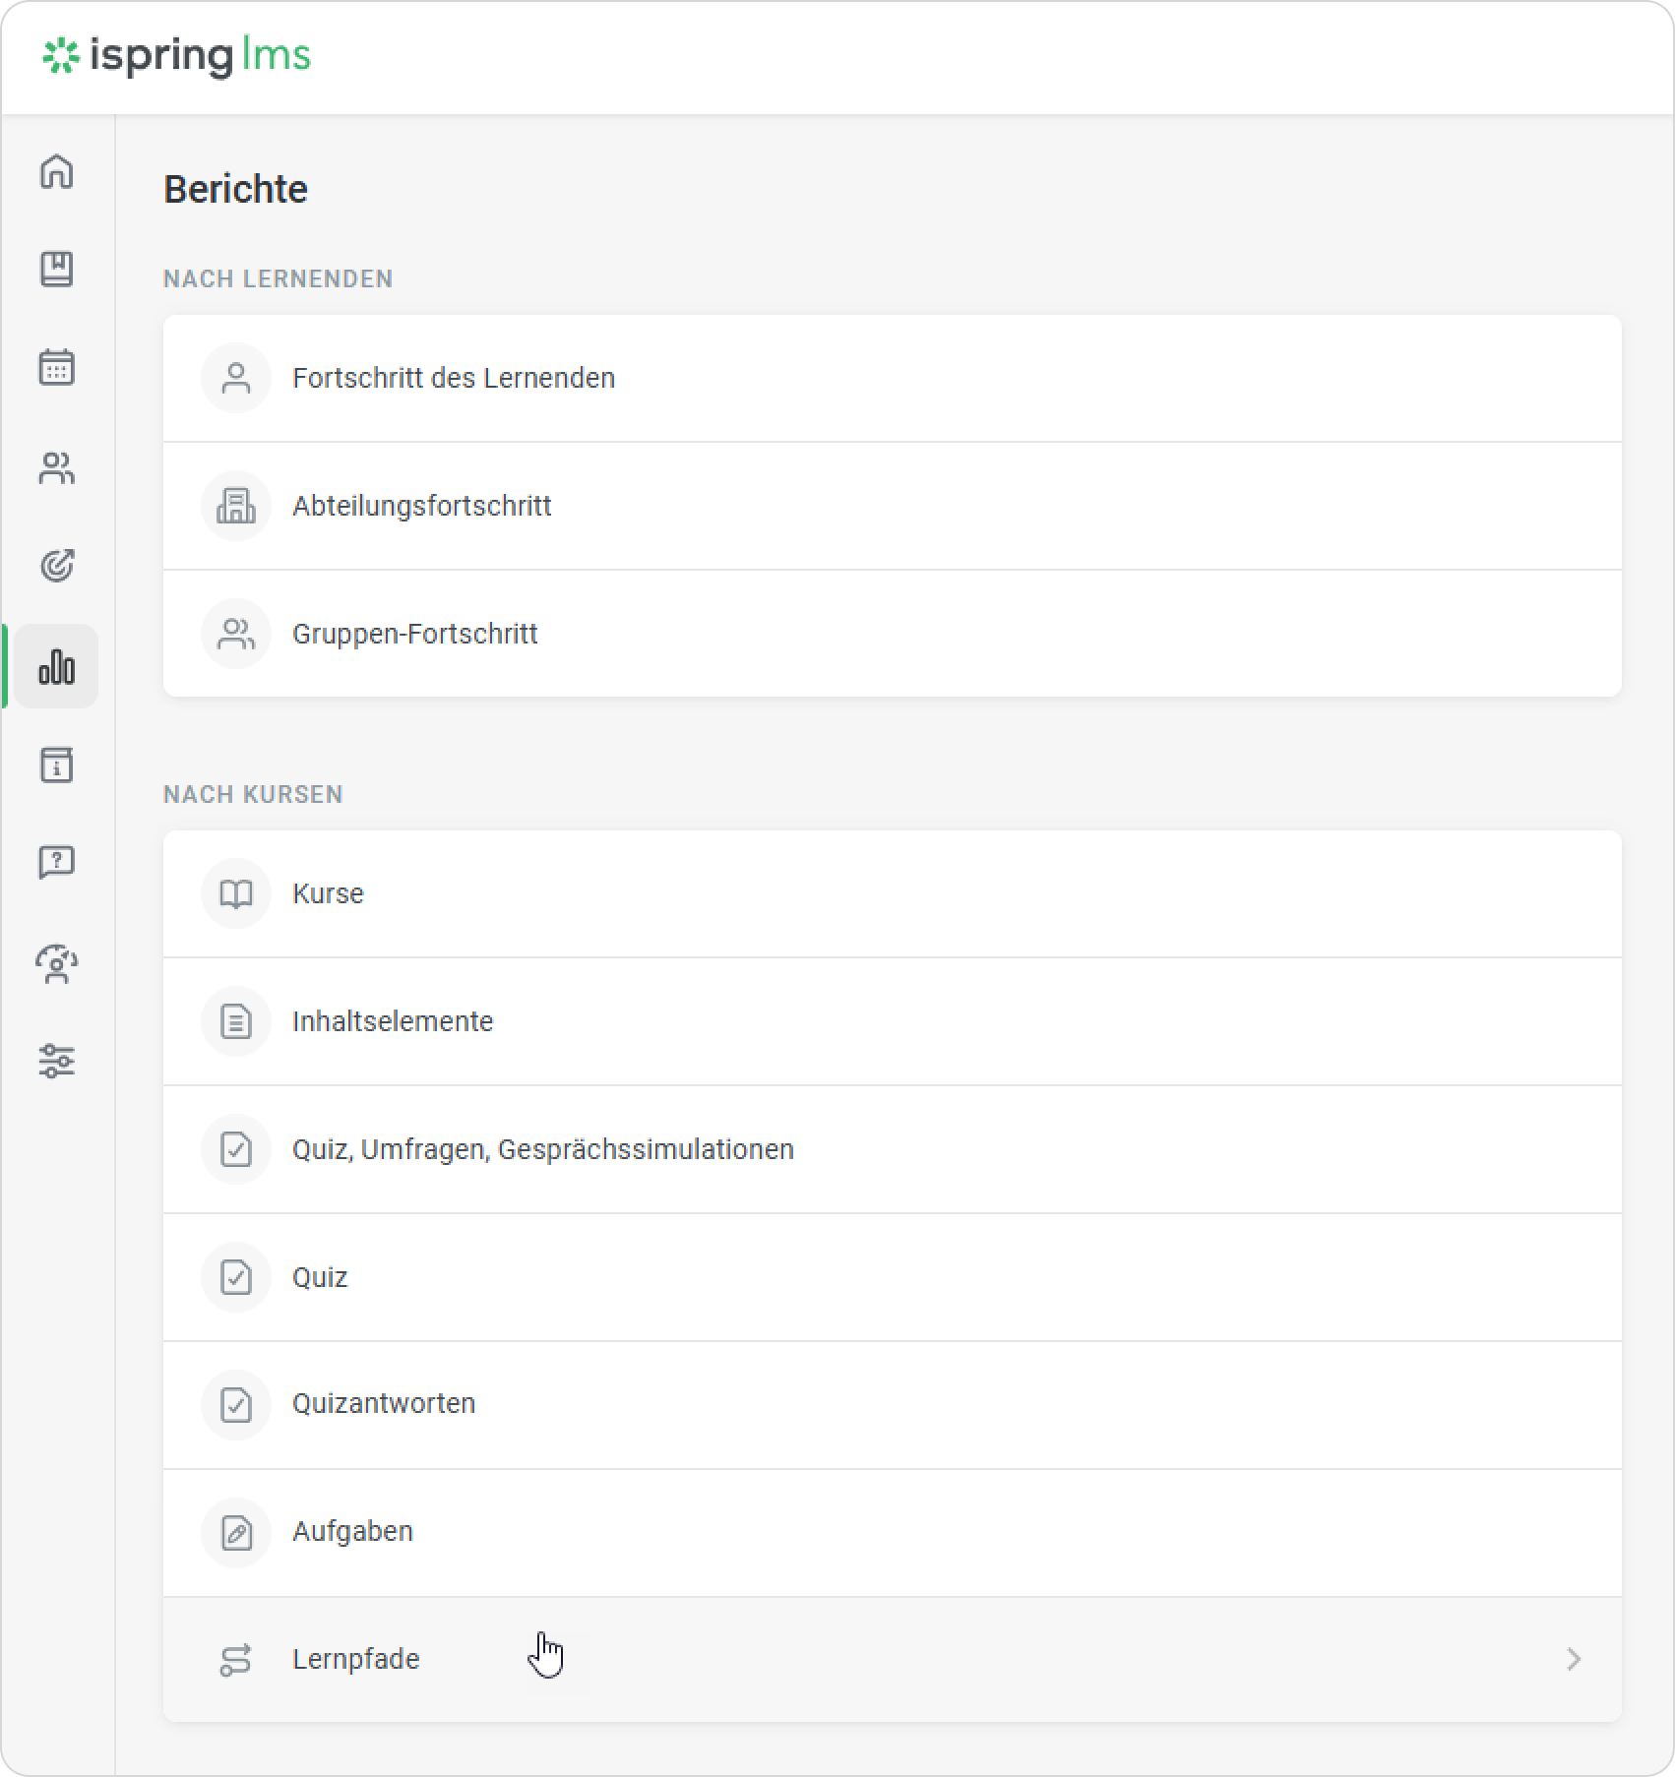This screenshot has height=1777, width=1675.
Task: Expand the Lernpfade row chevron arrow
Action: pos(1573,1660)
